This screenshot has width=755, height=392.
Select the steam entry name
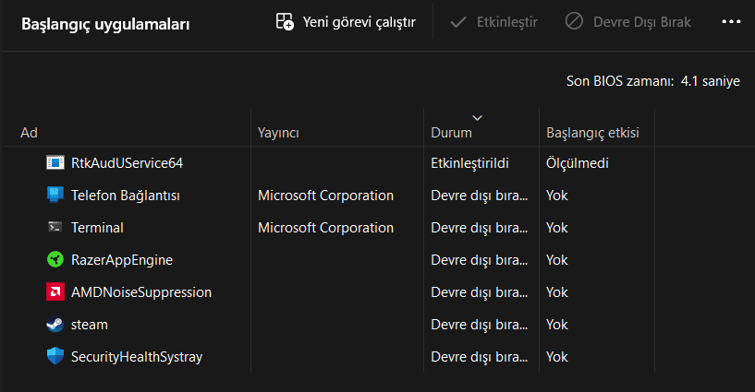pyautogui.click(x=89, y=325)
